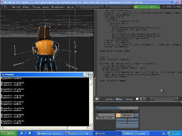Open the Juego menu
The image size is (182, 136).
pos(46,7)
